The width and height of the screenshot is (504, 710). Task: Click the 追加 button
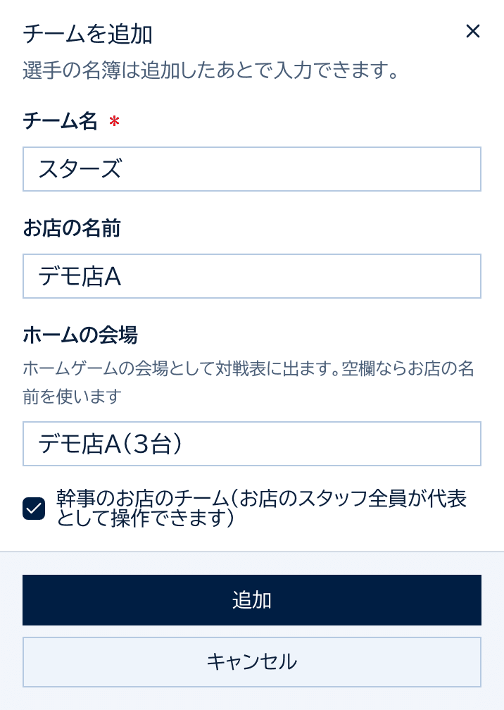point(252,600)
